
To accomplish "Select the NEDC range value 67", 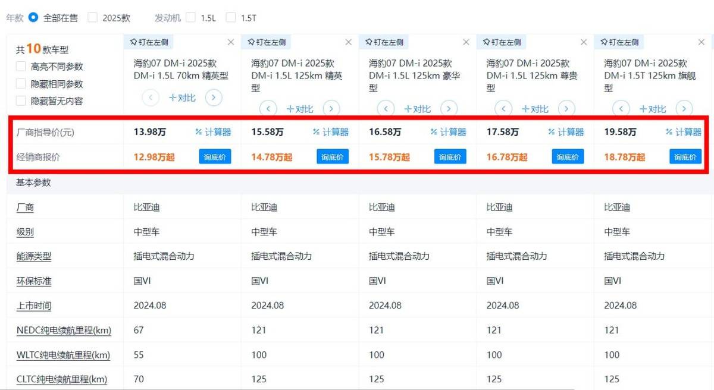I will 139,330.
